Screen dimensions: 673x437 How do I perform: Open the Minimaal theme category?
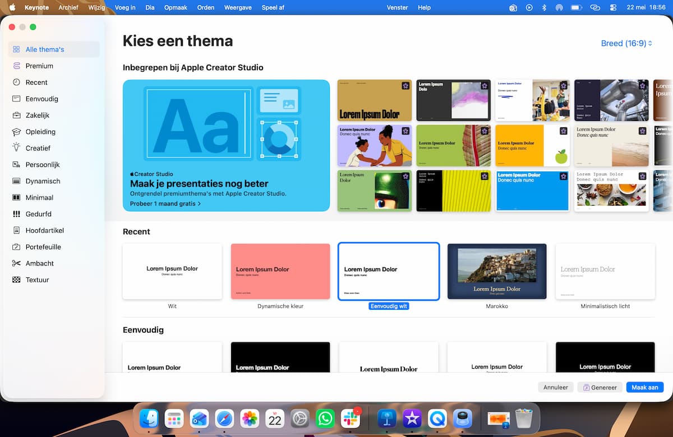click(x=54, y=198)
